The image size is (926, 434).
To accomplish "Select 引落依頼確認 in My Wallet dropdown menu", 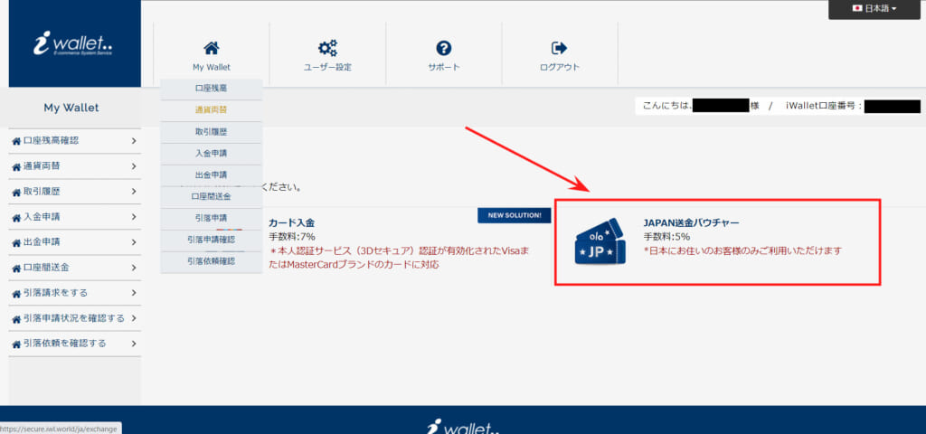I will coord(211,261).
